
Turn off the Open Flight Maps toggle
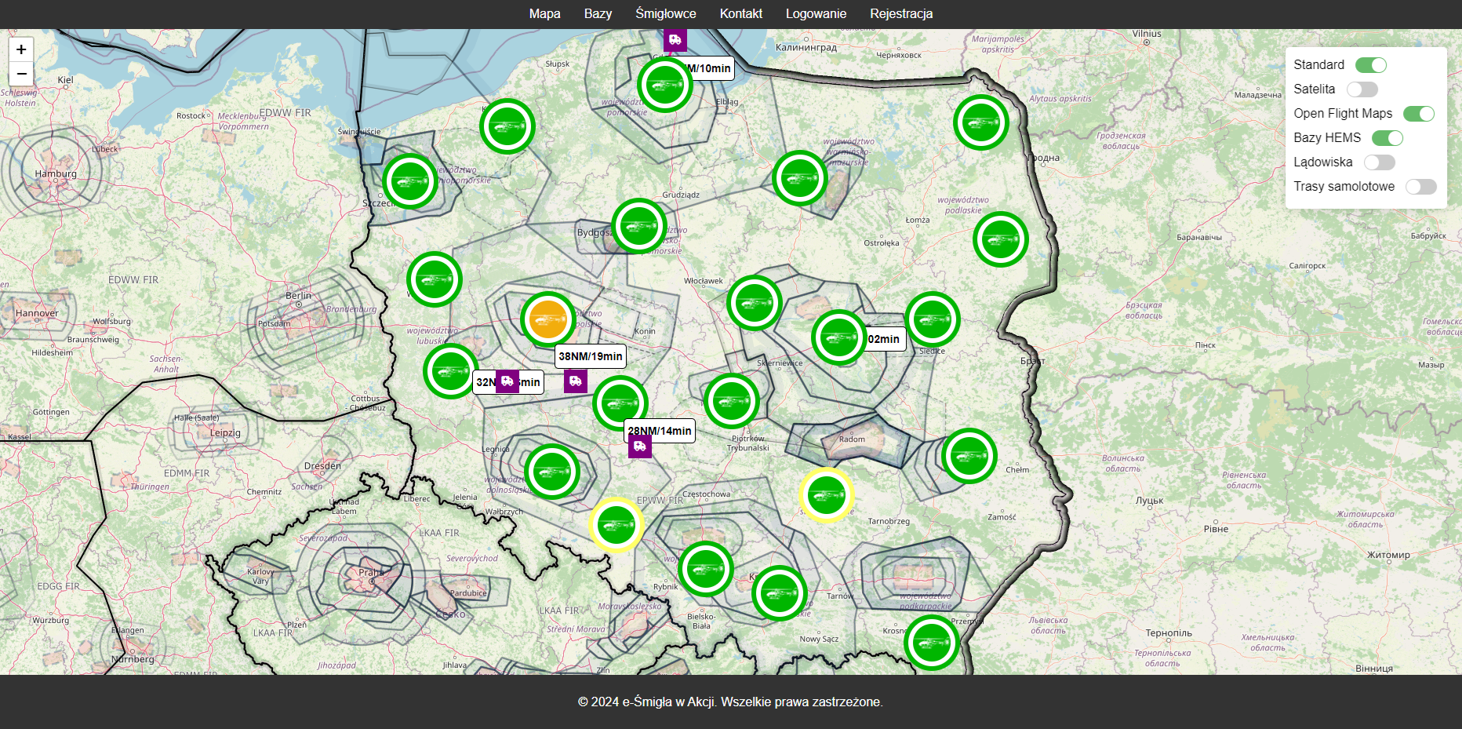pos(1418,114)
